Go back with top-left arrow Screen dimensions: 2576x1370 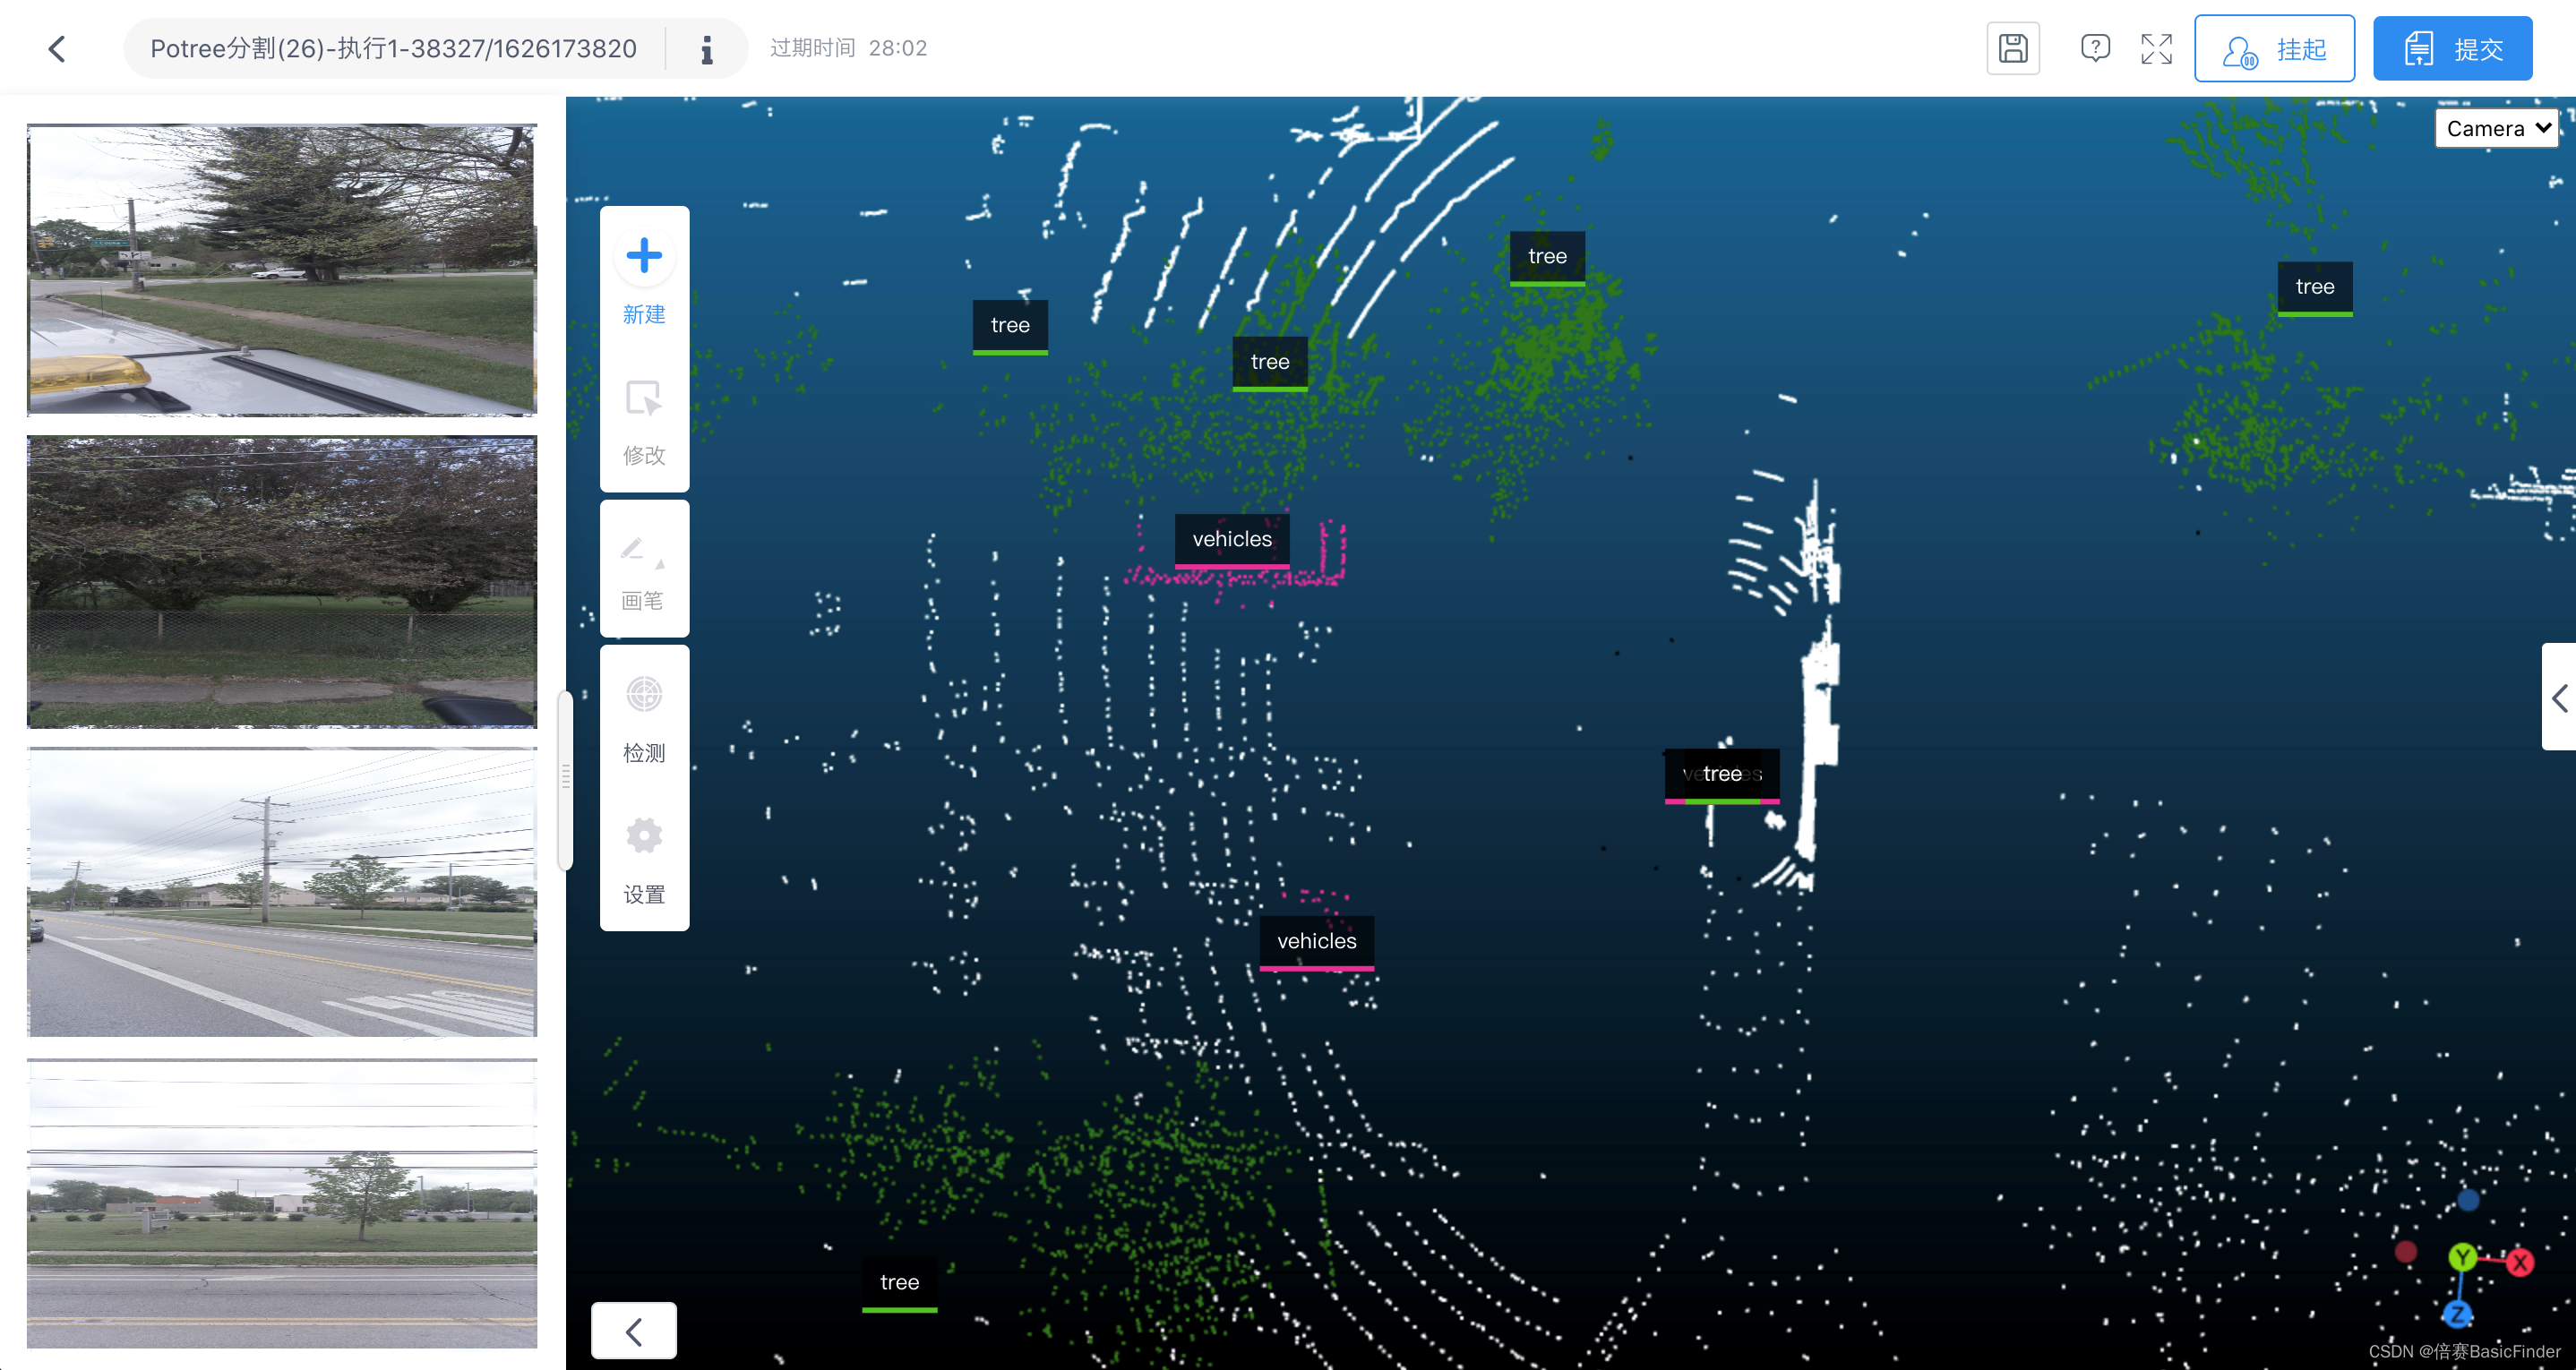[x=57, y=48]
